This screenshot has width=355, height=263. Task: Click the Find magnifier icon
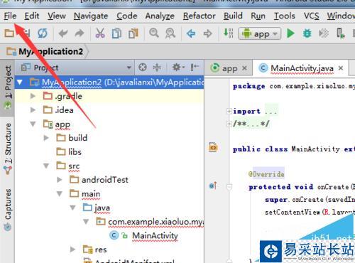point(154,33)
